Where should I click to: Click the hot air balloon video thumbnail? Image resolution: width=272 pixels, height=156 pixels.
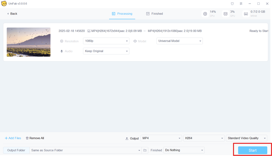[29, 42]
